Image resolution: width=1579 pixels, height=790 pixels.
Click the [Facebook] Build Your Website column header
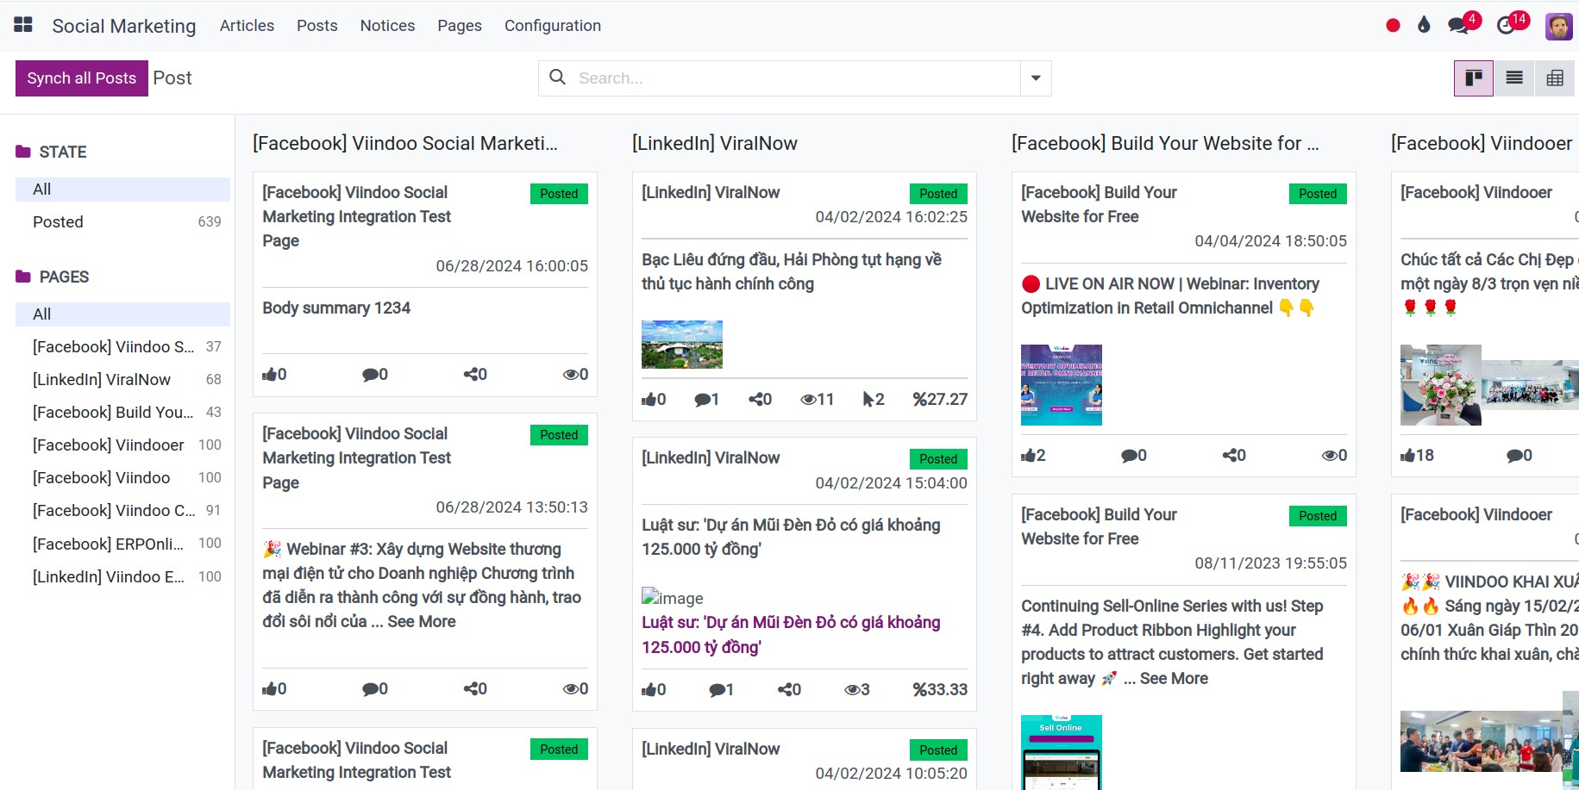click(x=1165, y=143)
